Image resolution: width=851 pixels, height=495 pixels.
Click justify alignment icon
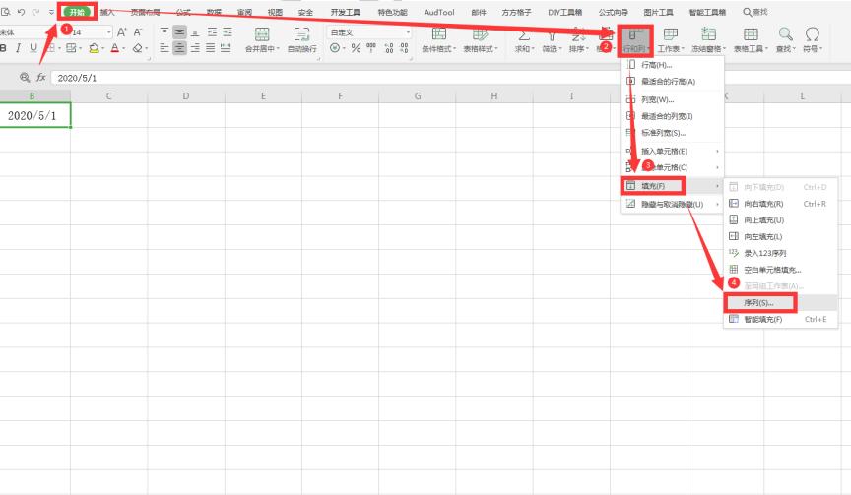tap(210, 48)
